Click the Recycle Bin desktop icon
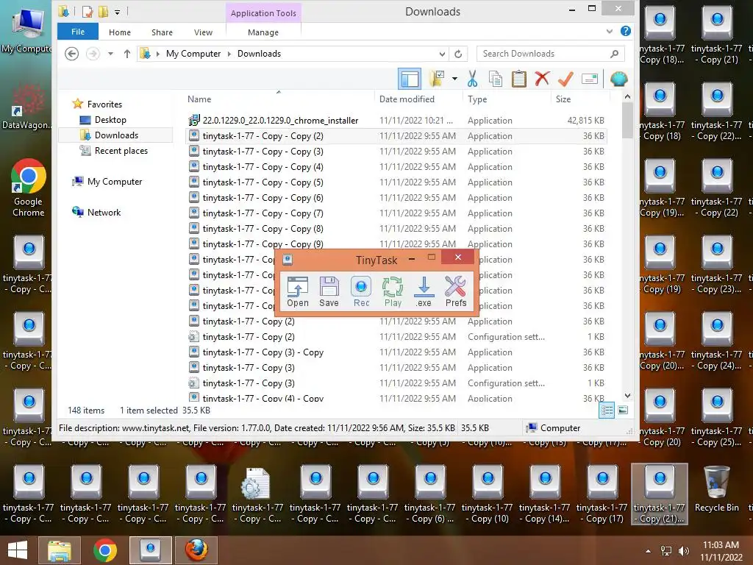Image resolution: width=753 pixels, height=565 pixels. coord(716,489)
